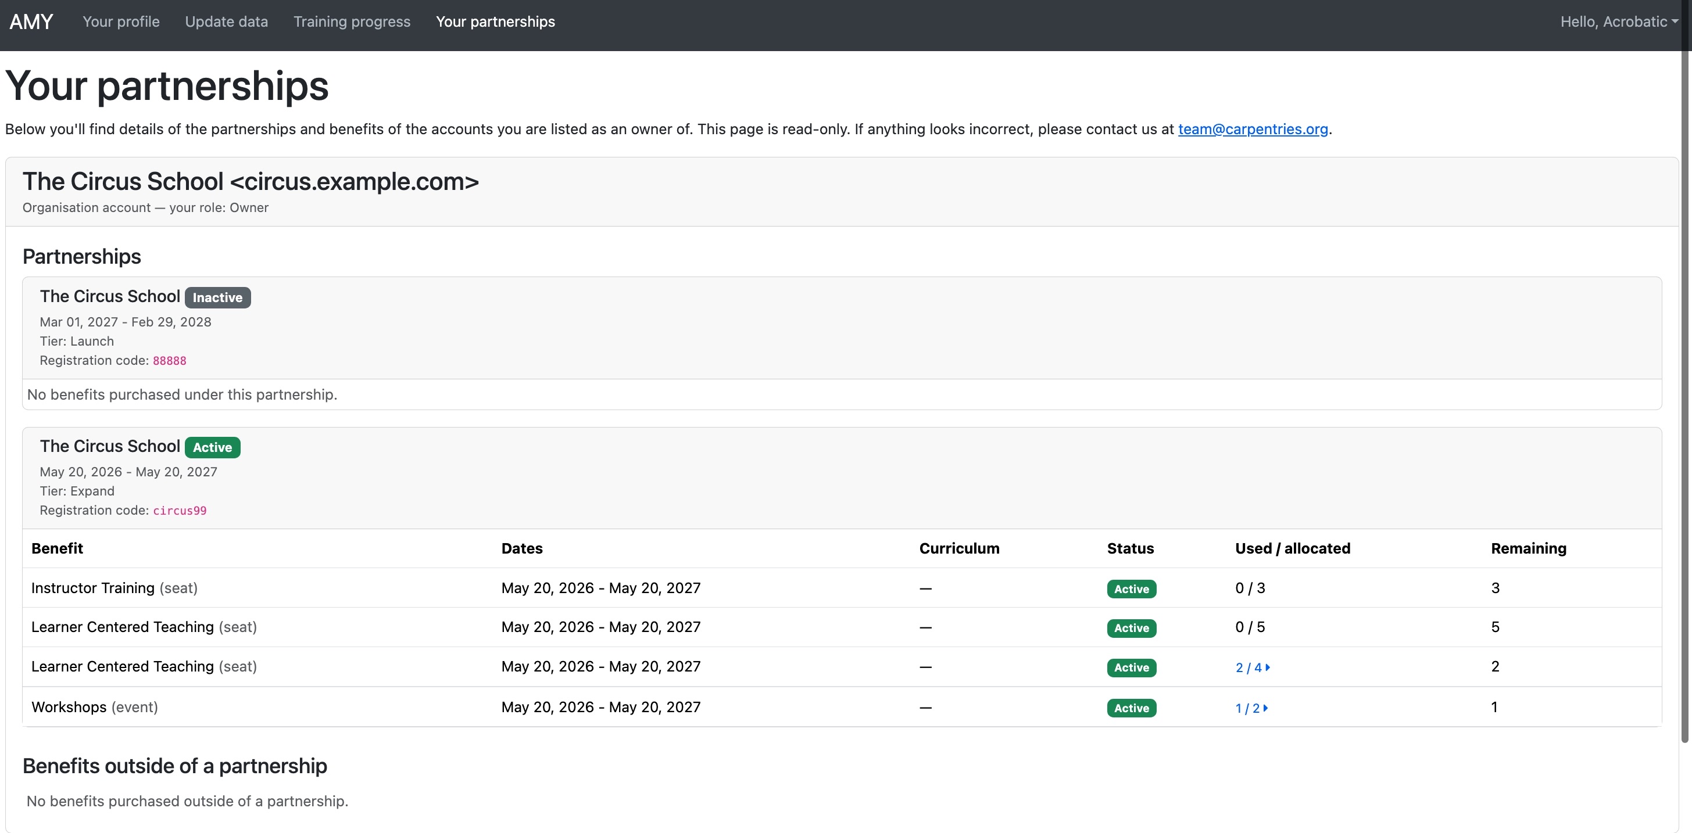Screen dimensions: 1692x833
Task: Click The Circus School <circus.example.com> heading
Action: tap(251, 181)
